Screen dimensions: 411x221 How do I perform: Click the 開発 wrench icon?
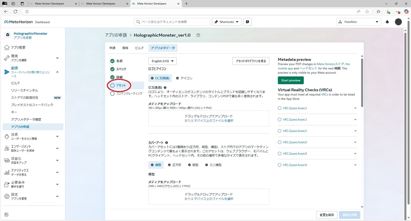7,58
